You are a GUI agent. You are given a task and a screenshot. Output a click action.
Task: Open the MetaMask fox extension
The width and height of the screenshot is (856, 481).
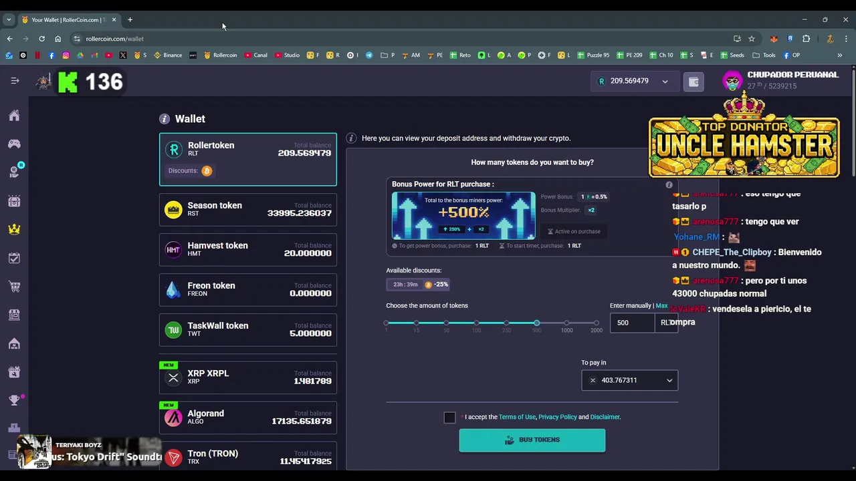pos(774,39)
